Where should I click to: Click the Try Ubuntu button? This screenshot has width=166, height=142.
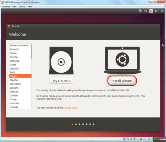61,81
